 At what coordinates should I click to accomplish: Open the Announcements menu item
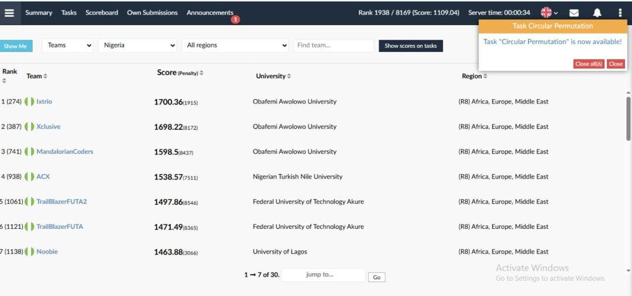(x=209, y=12)
